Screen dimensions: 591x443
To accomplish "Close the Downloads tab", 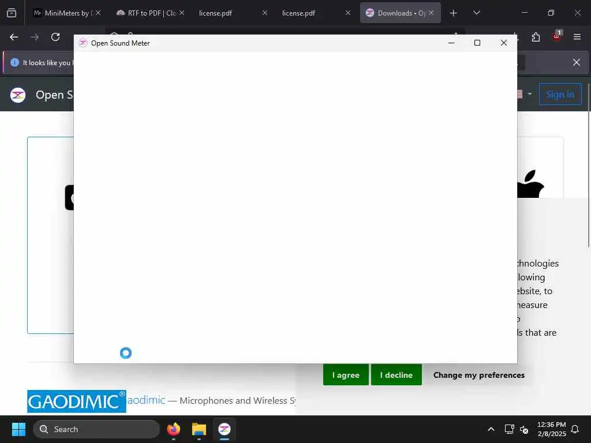I will click(x=431, y=13).
